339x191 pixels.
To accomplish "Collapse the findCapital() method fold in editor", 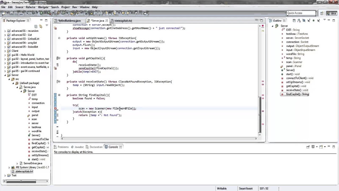I will pos(59,95).
